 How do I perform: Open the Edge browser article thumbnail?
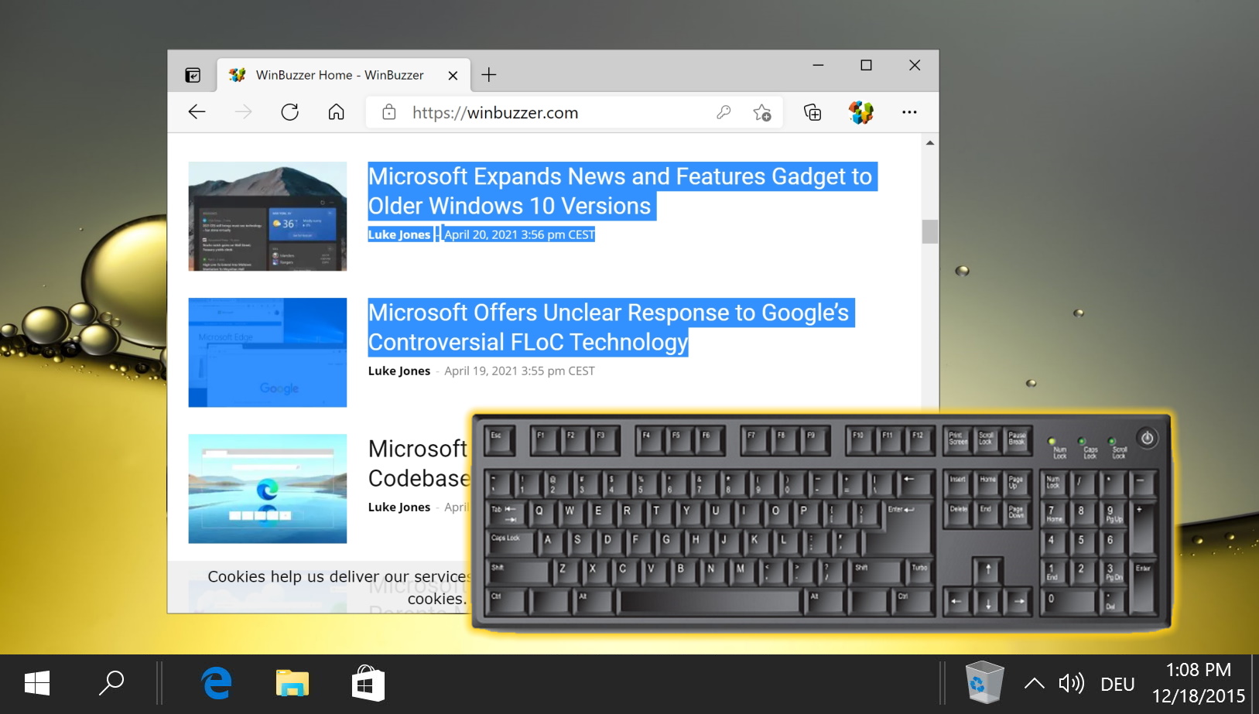pyautogui.click(x=268, y=488)
